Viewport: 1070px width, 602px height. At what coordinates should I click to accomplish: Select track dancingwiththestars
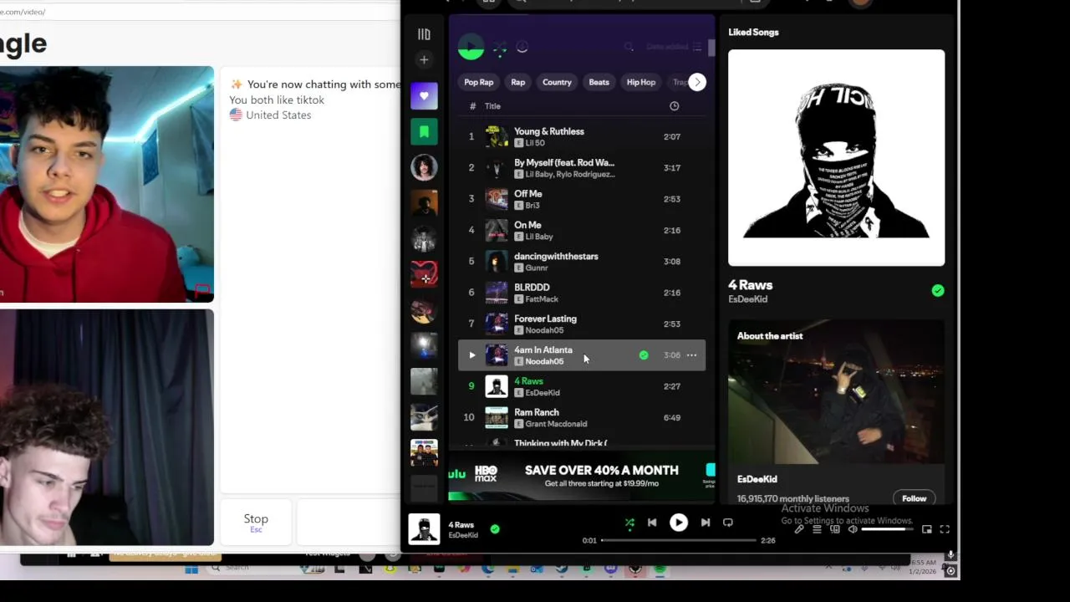click(x=582, y=262)
